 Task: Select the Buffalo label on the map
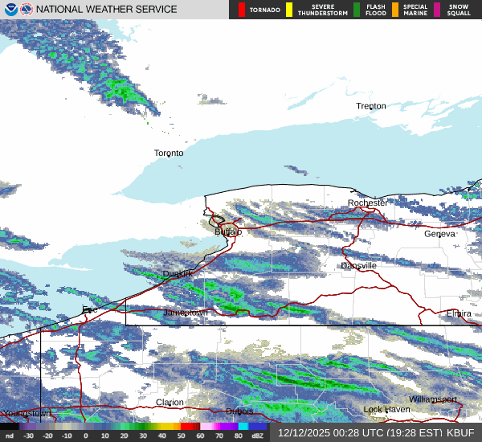coord(227,231)
